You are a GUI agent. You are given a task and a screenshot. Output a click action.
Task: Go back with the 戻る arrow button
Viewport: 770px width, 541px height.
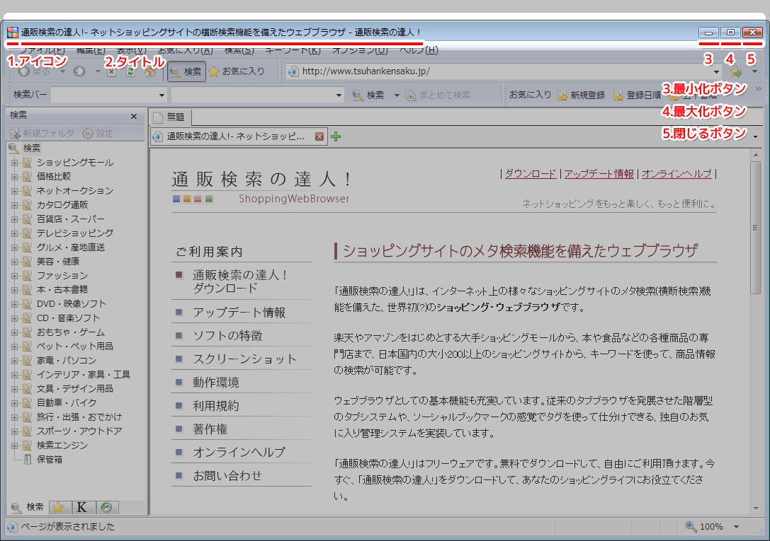click(x=33, y=71)
